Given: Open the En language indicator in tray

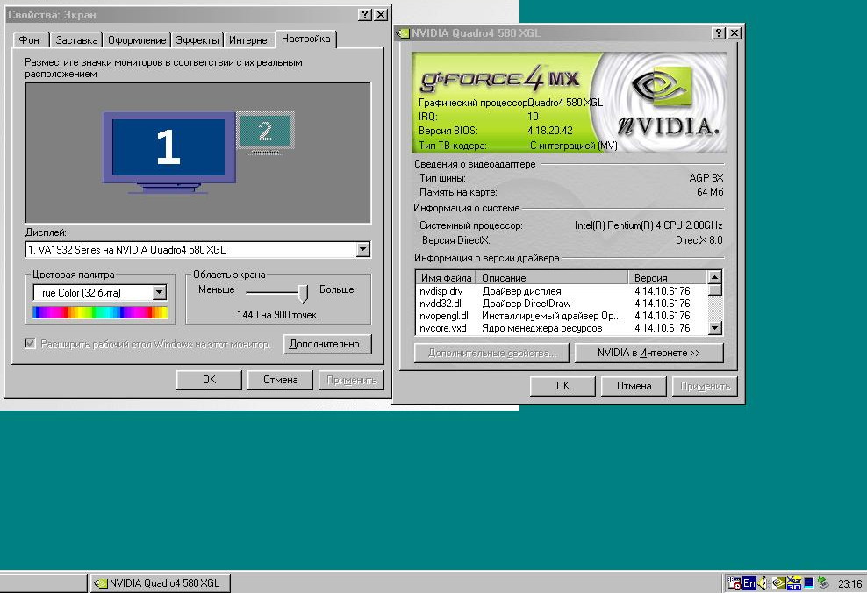Looking at the screenshot, I should coord(749,583).
